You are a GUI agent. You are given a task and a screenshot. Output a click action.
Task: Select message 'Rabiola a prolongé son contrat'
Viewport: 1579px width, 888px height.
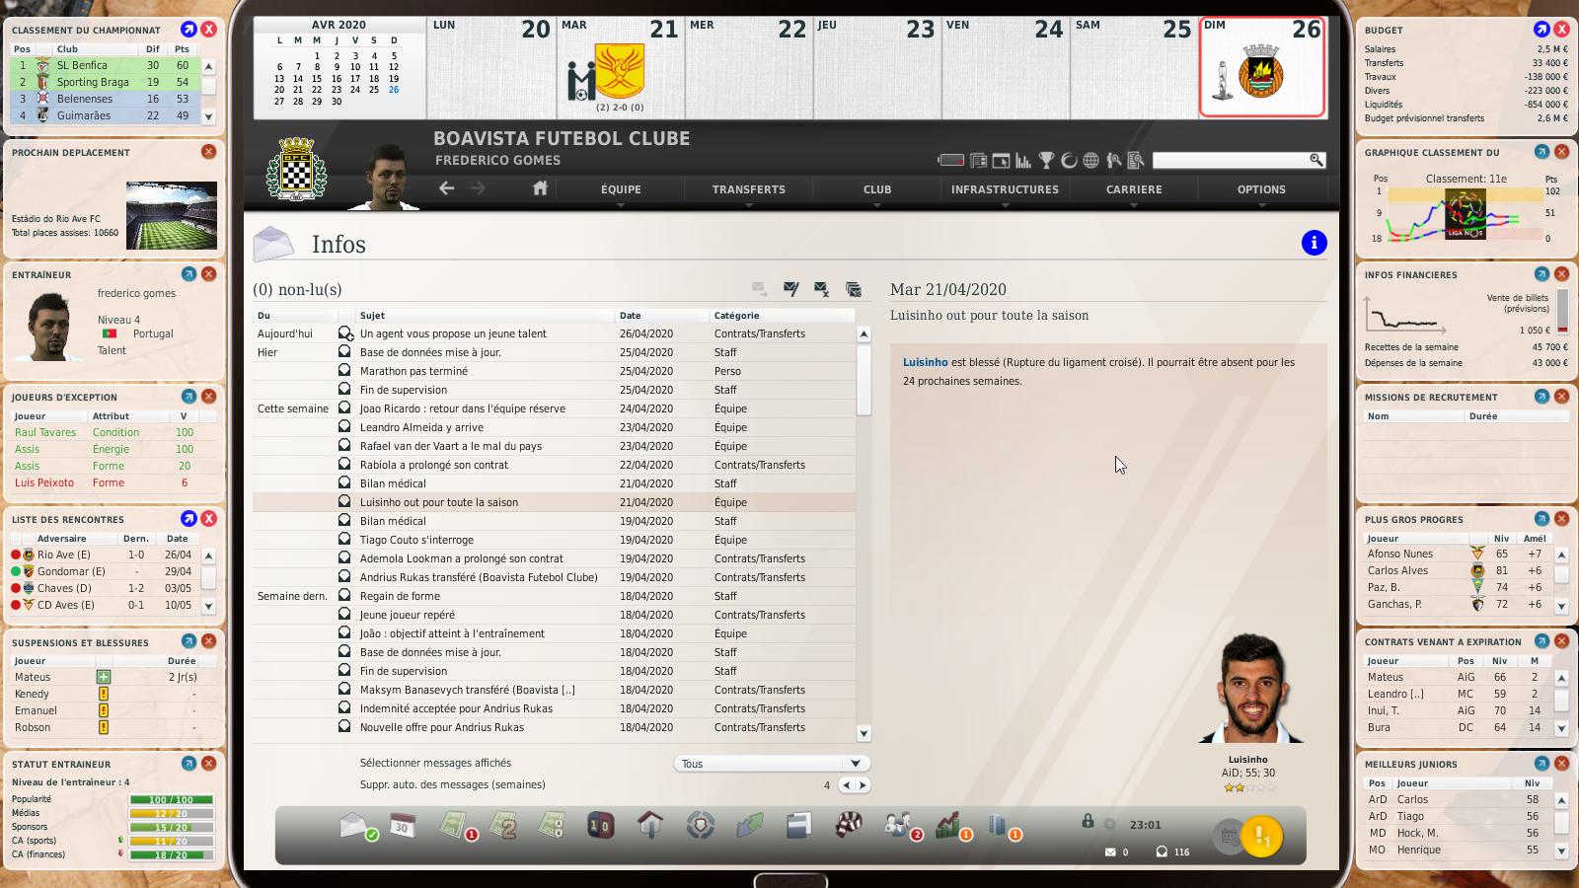pos(554,465)
